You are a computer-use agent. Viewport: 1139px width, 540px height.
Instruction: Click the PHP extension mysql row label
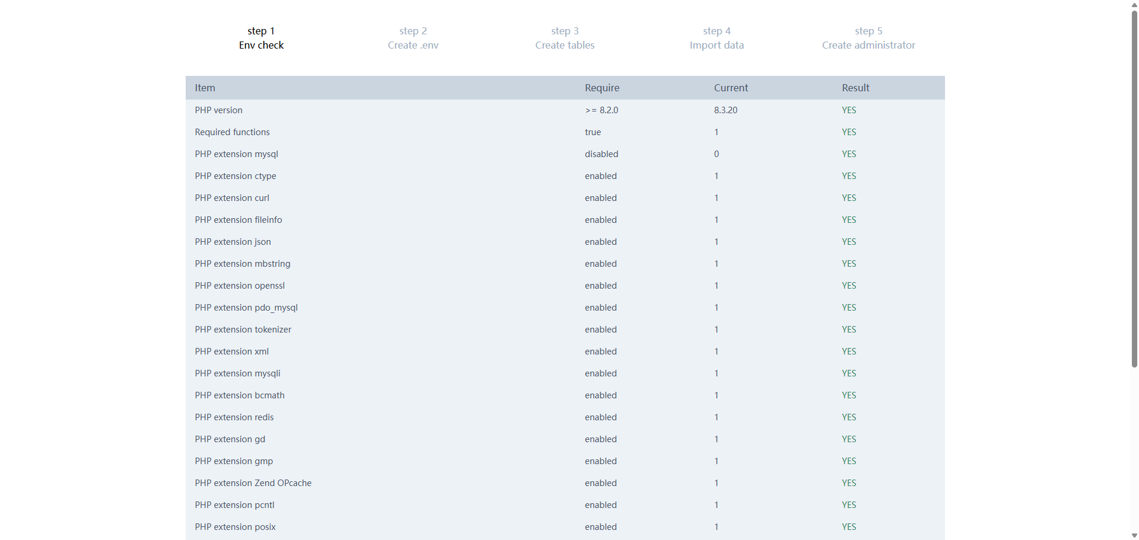pyautogui.click(x=236, y=154)
